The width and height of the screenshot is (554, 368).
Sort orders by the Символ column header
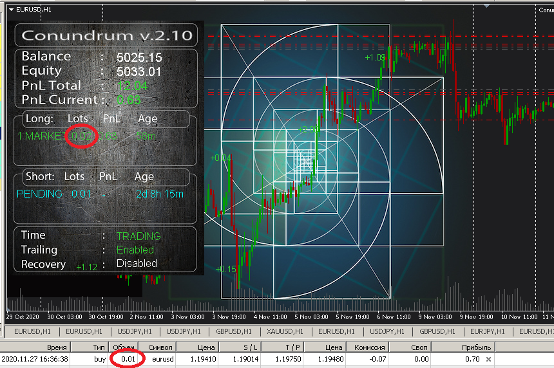(158, 347)
